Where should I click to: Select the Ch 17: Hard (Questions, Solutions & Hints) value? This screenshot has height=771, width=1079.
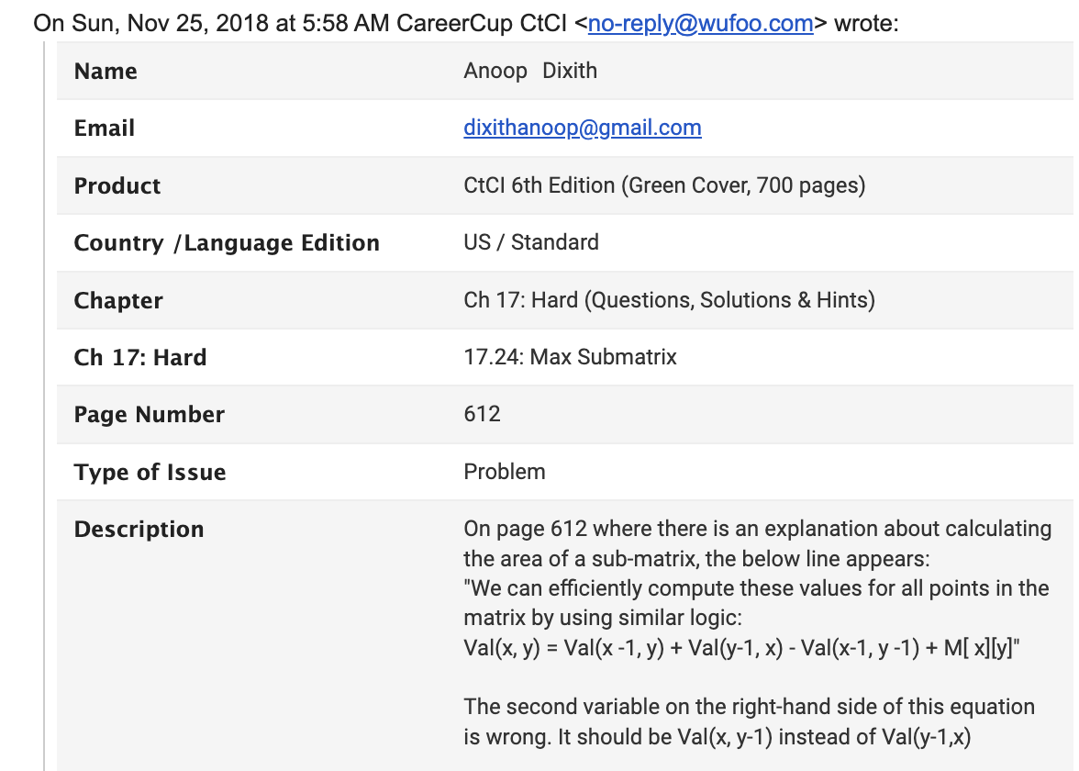point(669,300)
